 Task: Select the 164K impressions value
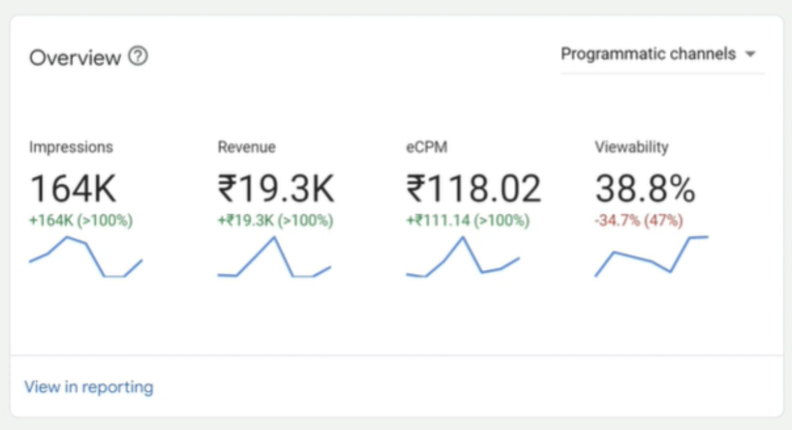73,188
